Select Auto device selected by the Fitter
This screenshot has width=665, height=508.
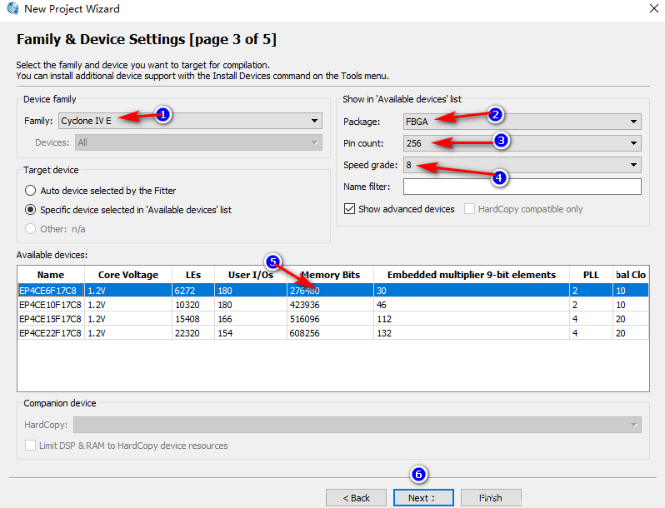[32, 191]
